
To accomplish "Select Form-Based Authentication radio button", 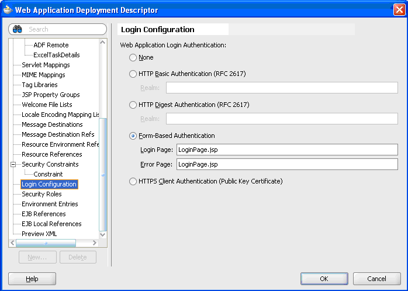I will click(133, 136).
